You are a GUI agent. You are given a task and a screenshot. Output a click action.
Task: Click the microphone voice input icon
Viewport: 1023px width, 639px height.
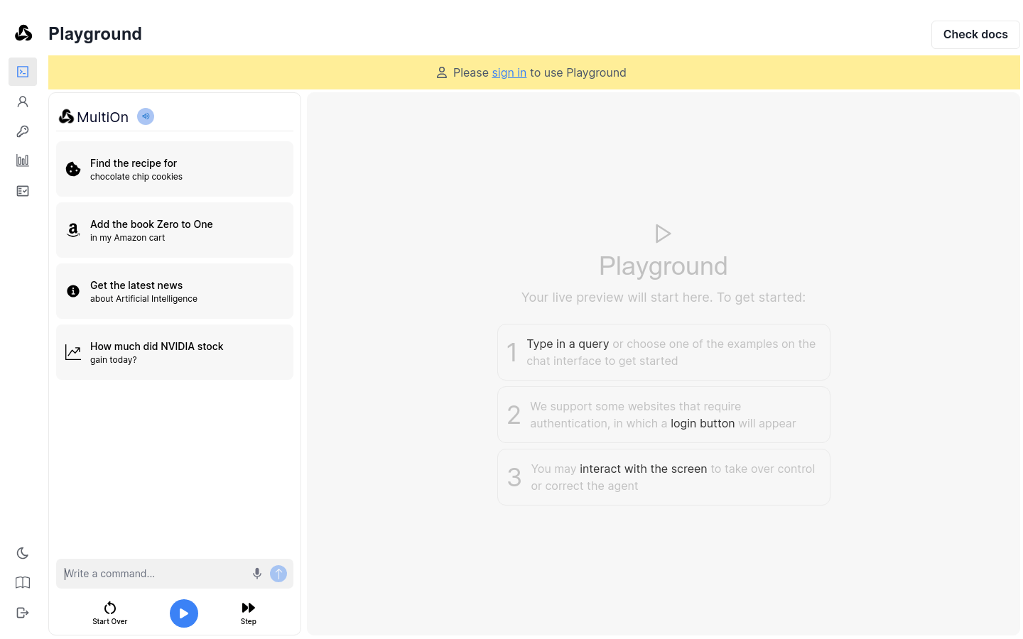pyautogui.click(x=257, y=574)
